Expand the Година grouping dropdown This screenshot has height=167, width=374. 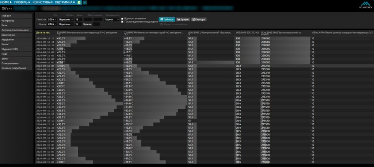(x=112, y=20)
